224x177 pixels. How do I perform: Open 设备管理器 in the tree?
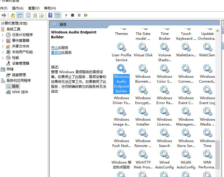click(x=21, y=63)
